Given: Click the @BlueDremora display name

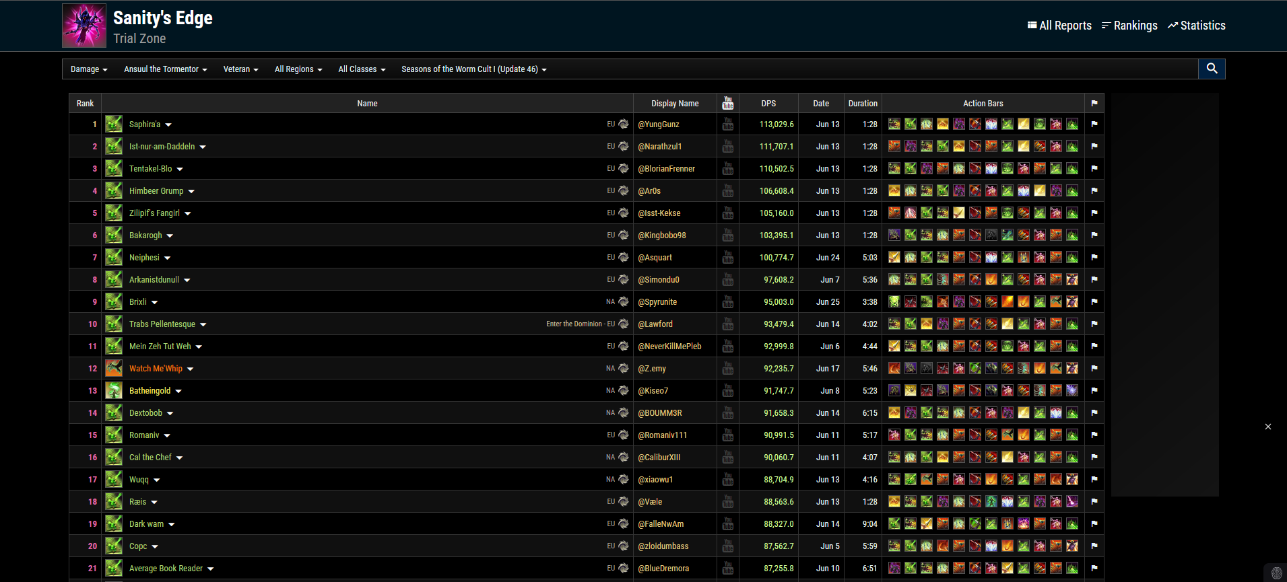Looking at the screenshot, I should [x=663, y=569].
